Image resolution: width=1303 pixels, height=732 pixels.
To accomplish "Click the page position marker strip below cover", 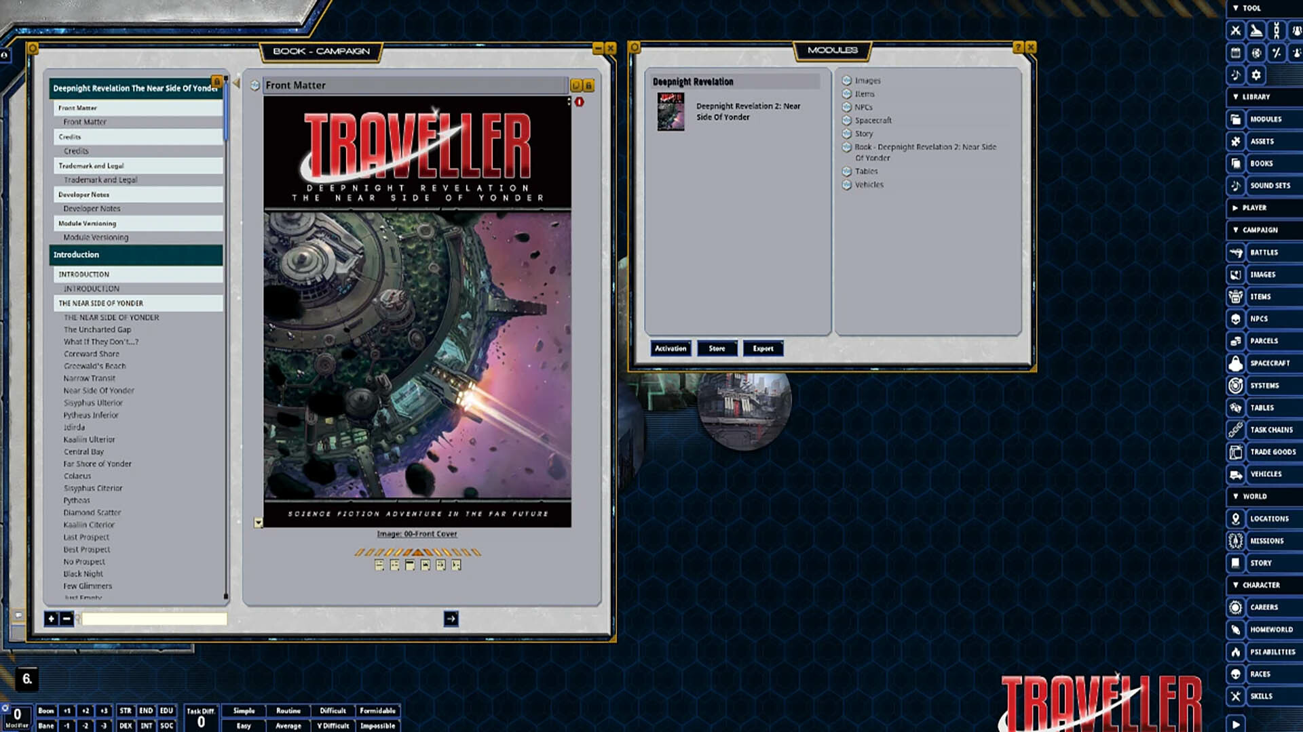I will point(416,552).
